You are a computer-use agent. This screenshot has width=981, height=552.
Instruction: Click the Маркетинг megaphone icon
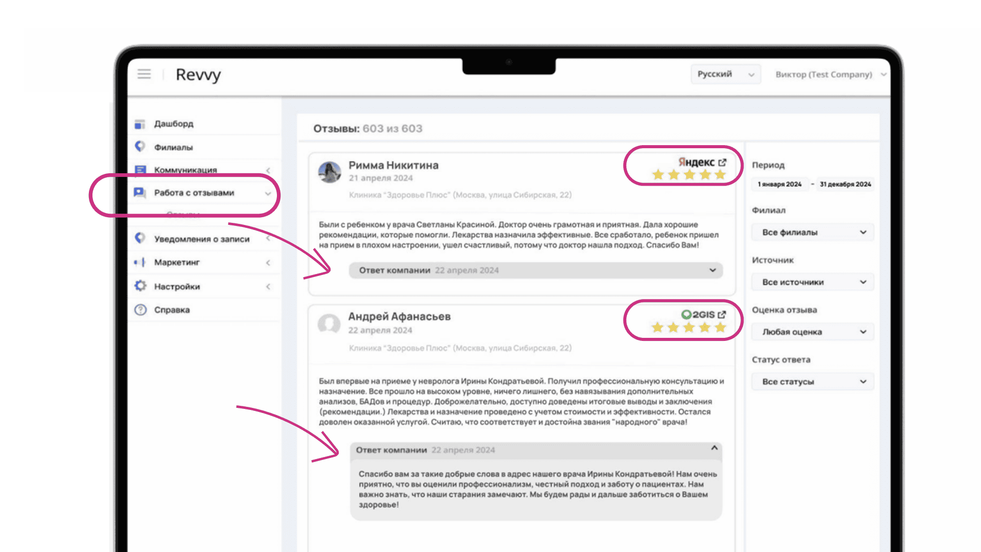click(139, 262)
